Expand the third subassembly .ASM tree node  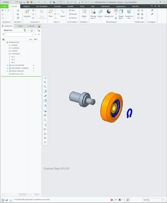[x=7, y=71]
